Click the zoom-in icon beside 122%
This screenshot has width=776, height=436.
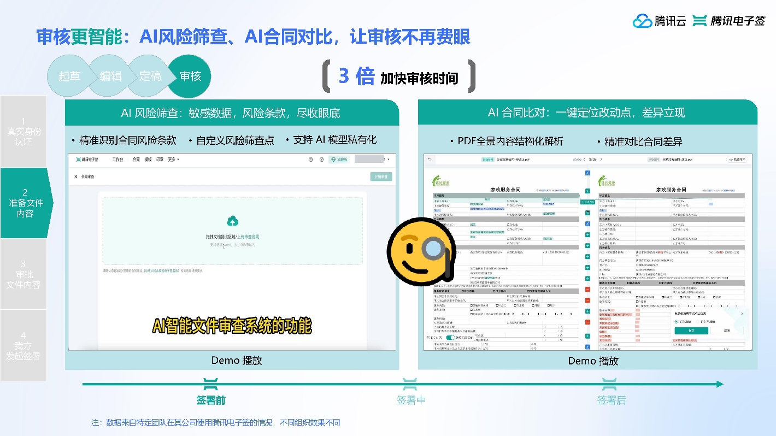tap(440, 337)
